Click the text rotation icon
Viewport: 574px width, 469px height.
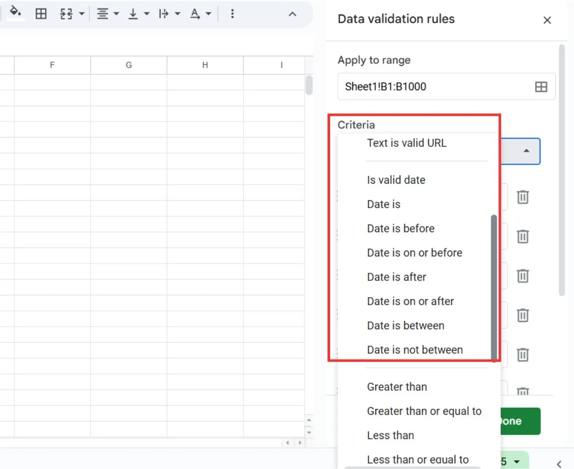195,14
